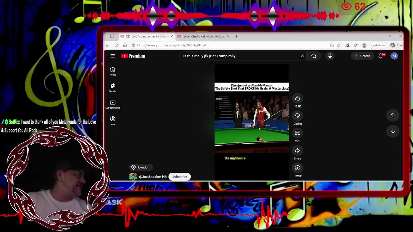Click the 129K like count
The image size is (413, 232).
pyautogui.click(x=297, y=106)
